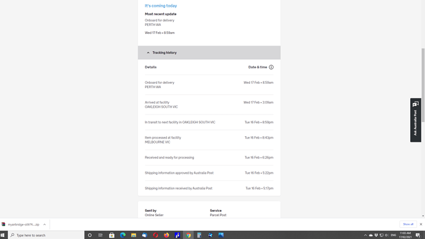Viewport: 425px width, 239px height.
Task: Click the Windows Start button
Action: pyautogui.click(x=2, y=235)
